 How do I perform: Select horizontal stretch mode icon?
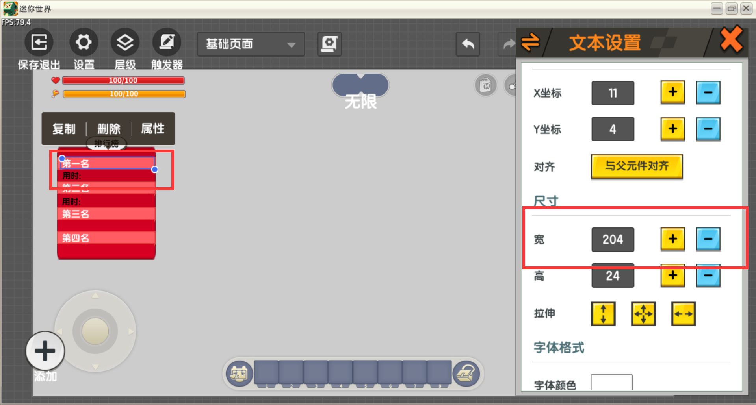tap(684, 314)
